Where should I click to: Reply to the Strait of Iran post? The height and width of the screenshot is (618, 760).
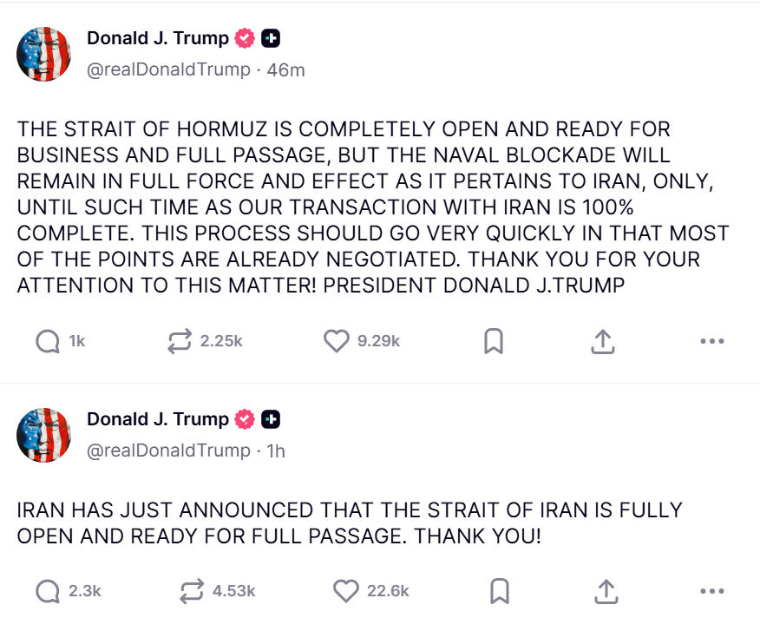[x=48, y=591]
